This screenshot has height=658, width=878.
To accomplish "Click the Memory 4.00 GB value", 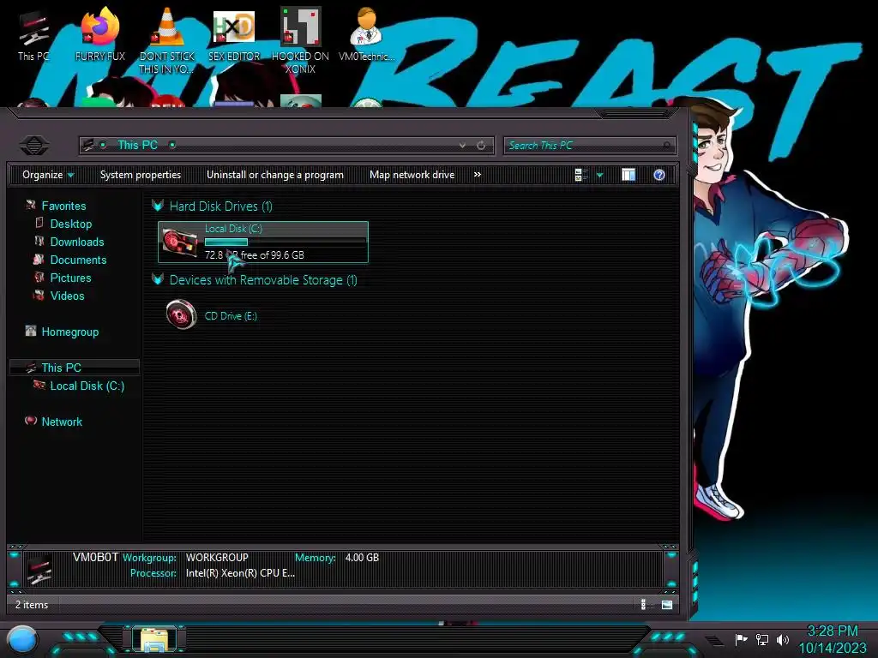I will 362,557.
